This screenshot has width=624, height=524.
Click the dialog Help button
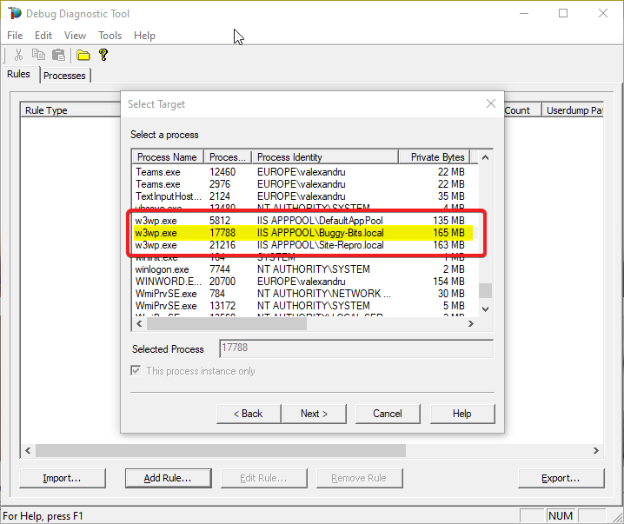point(462,414)
